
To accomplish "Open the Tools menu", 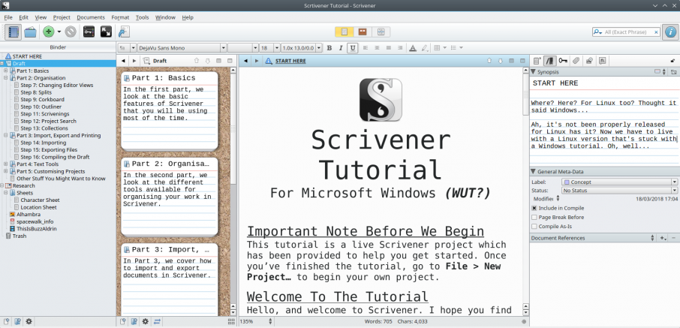I will (x=143, y=17).
